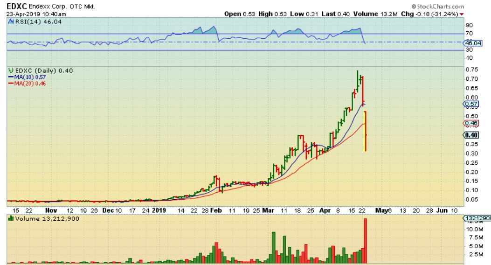Click the bold 0.40 last-price axis tag
The height and width of the screenshot is (265, 491).
coord(471,135)
